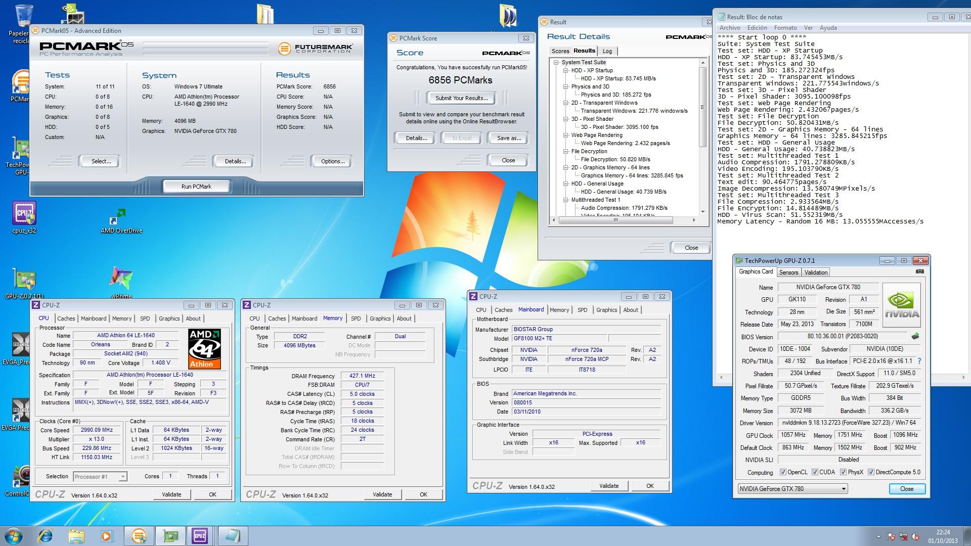Click the taskbar clock showing 22:24
The height and width of the screenshot is (546, 971).
point(942,536)
